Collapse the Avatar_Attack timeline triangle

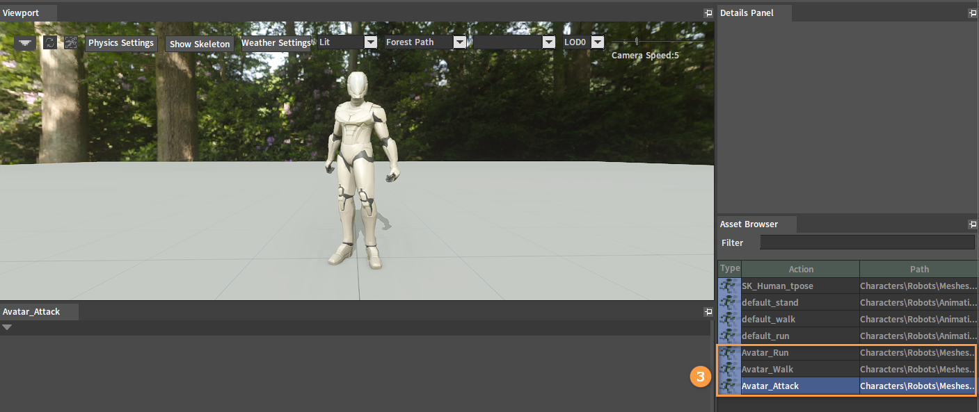coord(7,327)
